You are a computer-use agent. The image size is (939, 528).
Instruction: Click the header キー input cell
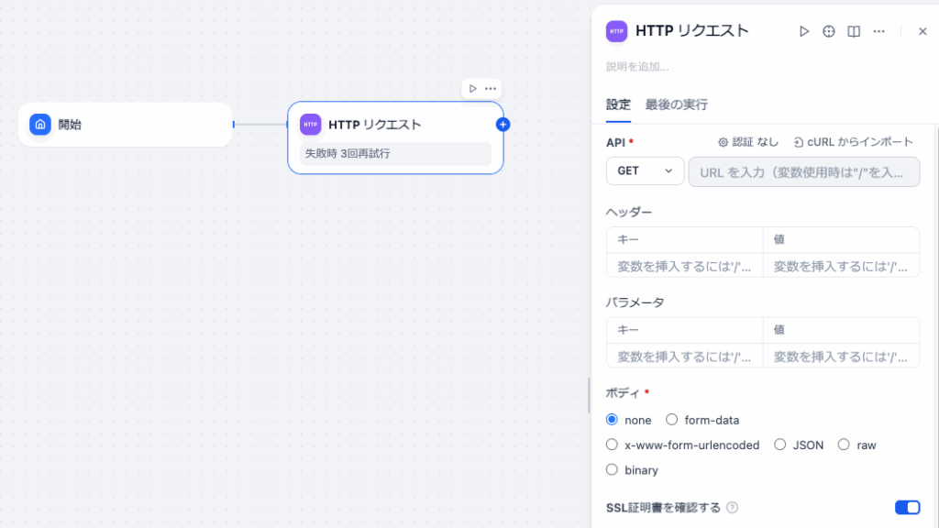(684, 266)
